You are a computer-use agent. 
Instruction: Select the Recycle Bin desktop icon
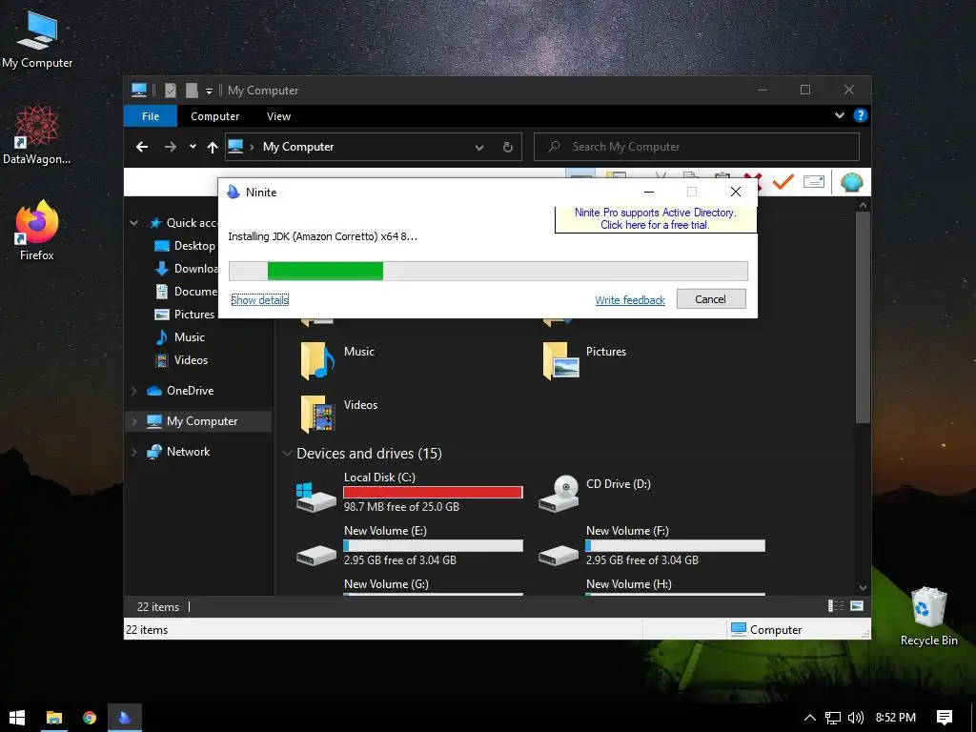[928, 616]
